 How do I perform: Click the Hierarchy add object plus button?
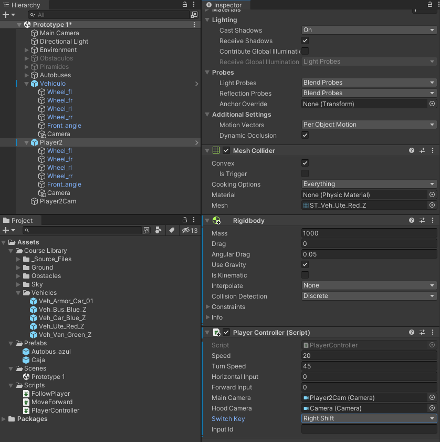click(6, 15)
